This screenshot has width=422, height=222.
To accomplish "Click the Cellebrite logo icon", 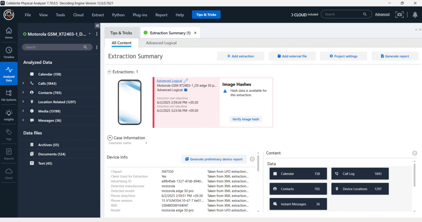I will coord(9,14).
